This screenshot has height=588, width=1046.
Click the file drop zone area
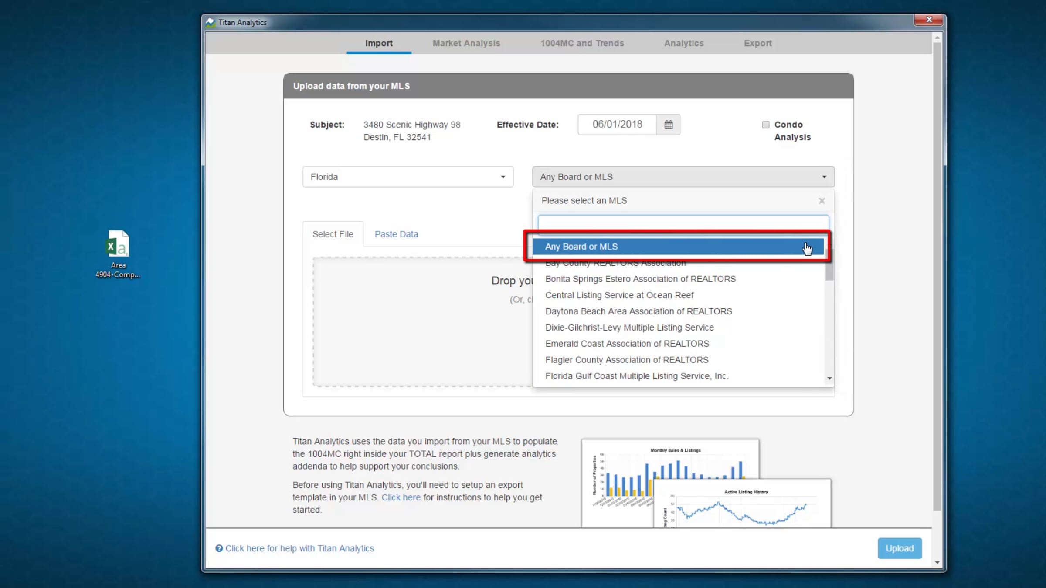click(422, 321)
